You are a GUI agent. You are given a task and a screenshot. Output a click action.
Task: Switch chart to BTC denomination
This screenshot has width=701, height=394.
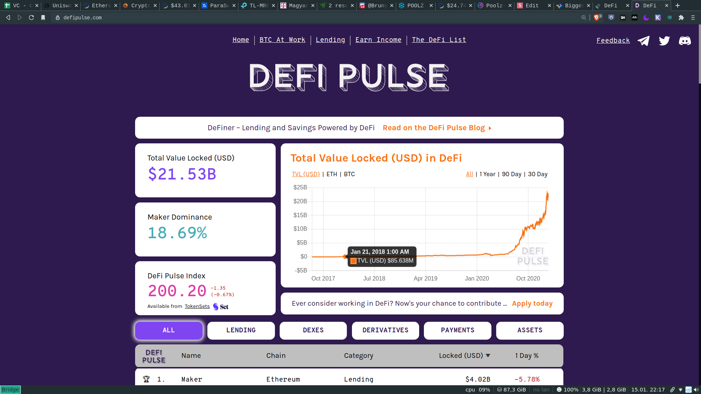pyautogui.click(x=349, y=174)
